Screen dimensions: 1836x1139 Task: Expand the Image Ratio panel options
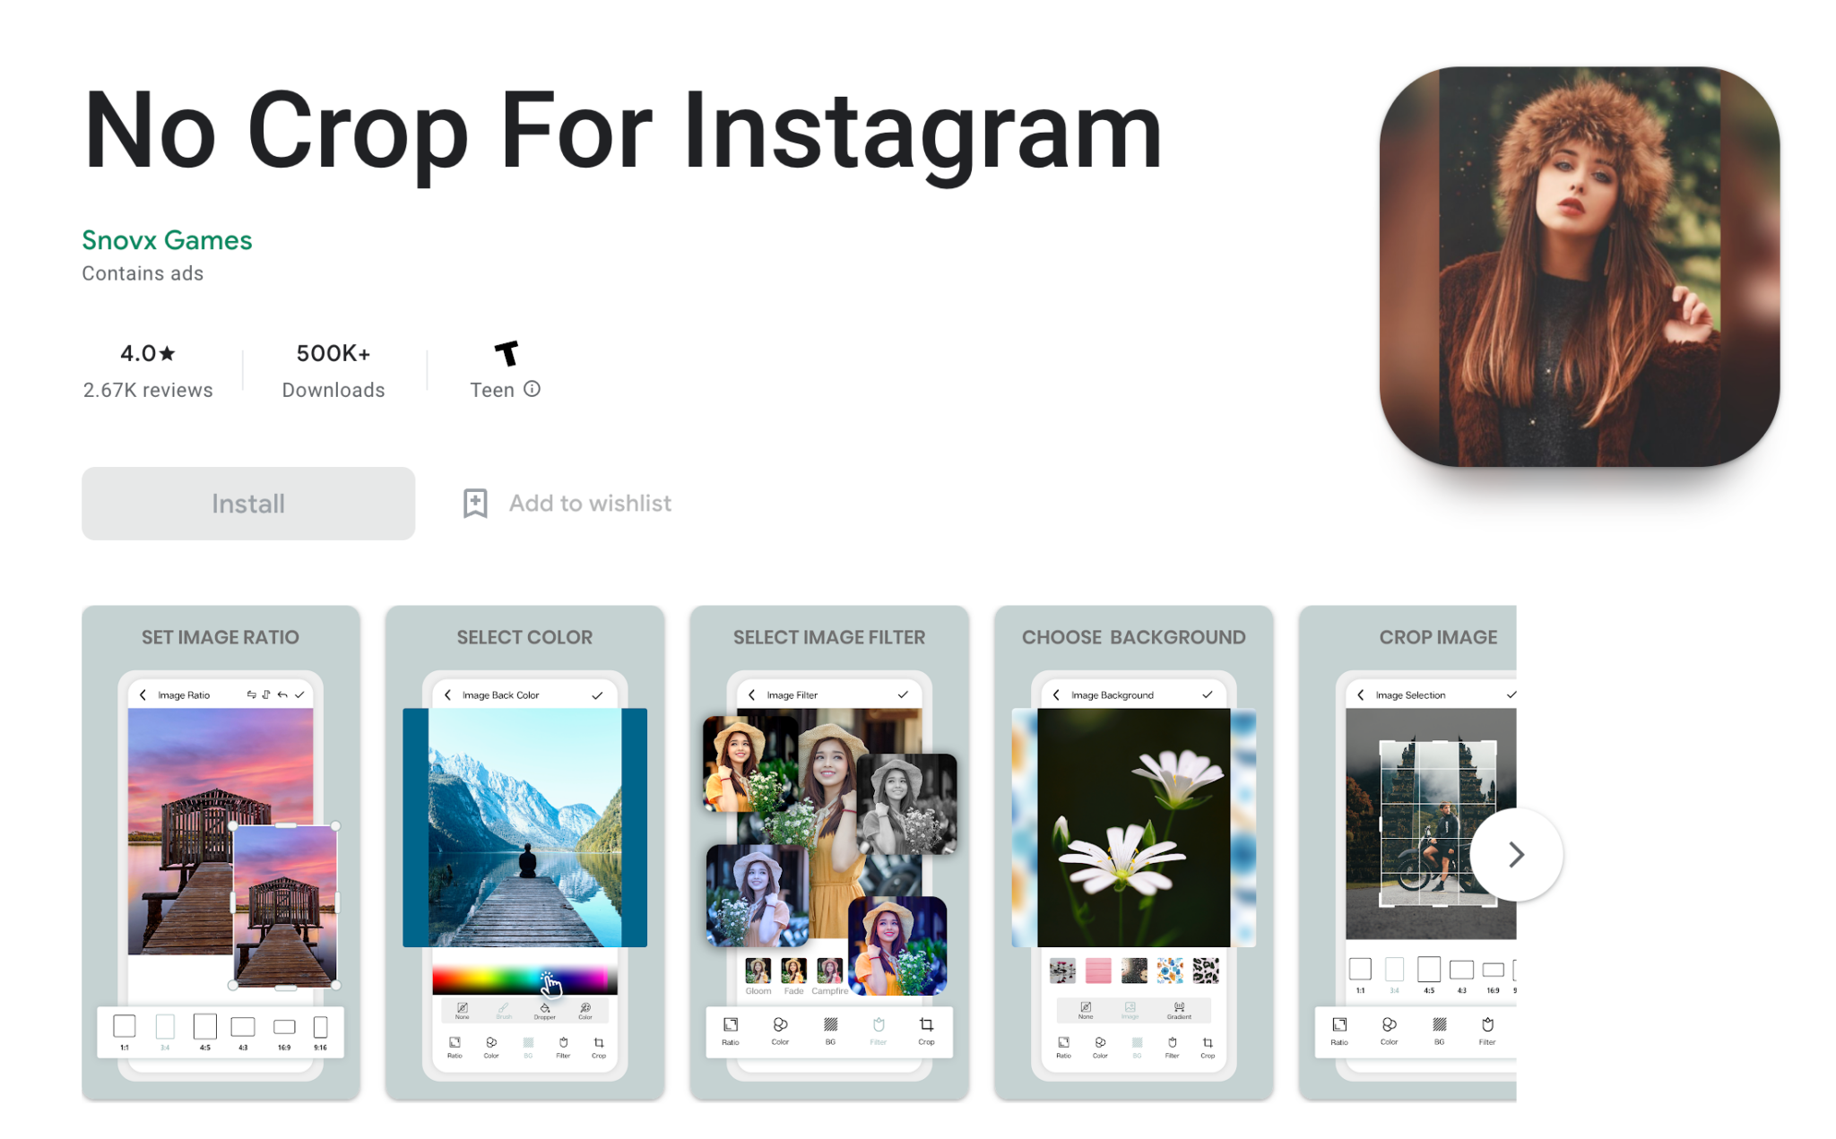258,695
